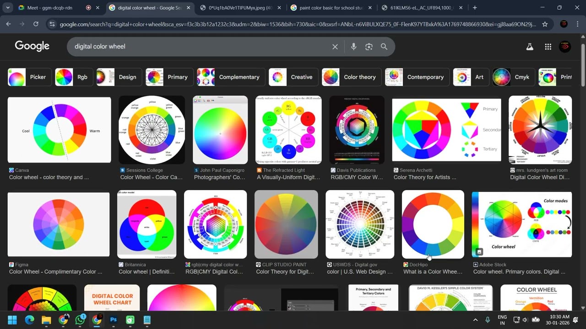This screenshot has height=329, width=586.
Task: Open Davis Publications RGB/CMY image
Action: pyautogui.click(x=357, y=130)
